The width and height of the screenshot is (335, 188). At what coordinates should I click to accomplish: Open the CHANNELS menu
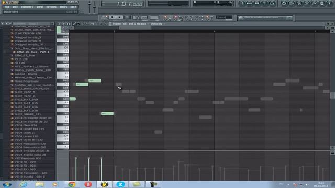(27, 7)
